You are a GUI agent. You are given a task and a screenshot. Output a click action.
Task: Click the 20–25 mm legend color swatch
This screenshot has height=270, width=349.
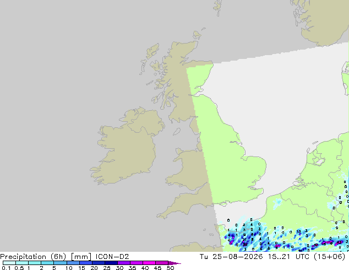(98, 263)
